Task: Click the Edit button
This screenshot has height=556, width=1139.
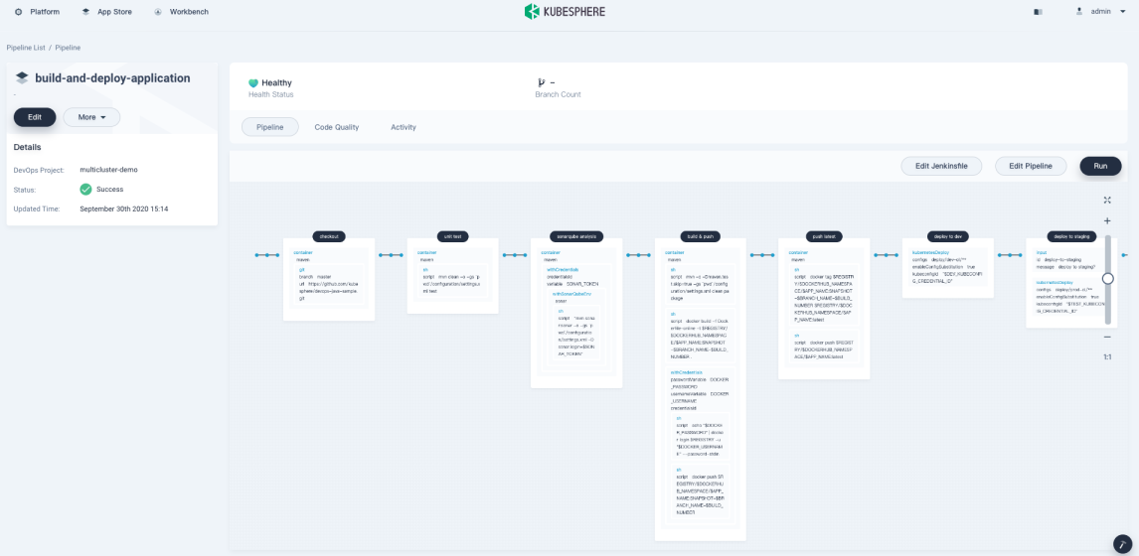Action: (35, 117)
